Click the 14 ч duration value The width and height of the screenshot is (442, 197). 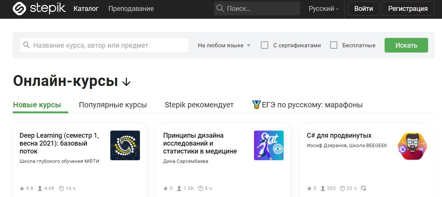click(71, 188)
